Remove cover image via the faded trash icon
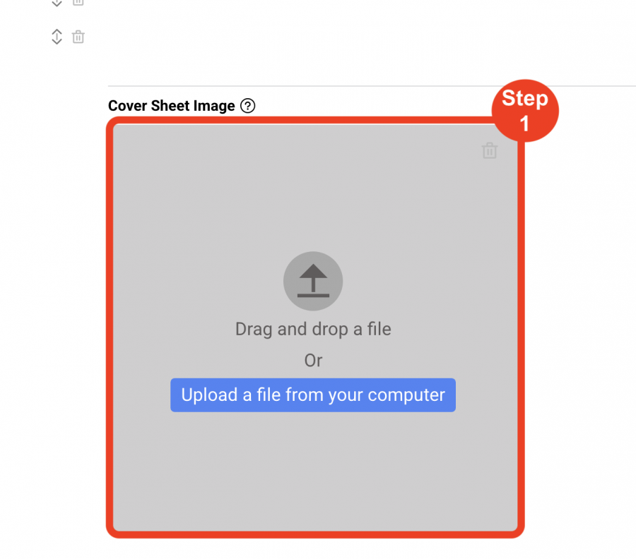 tap(490, 150)
